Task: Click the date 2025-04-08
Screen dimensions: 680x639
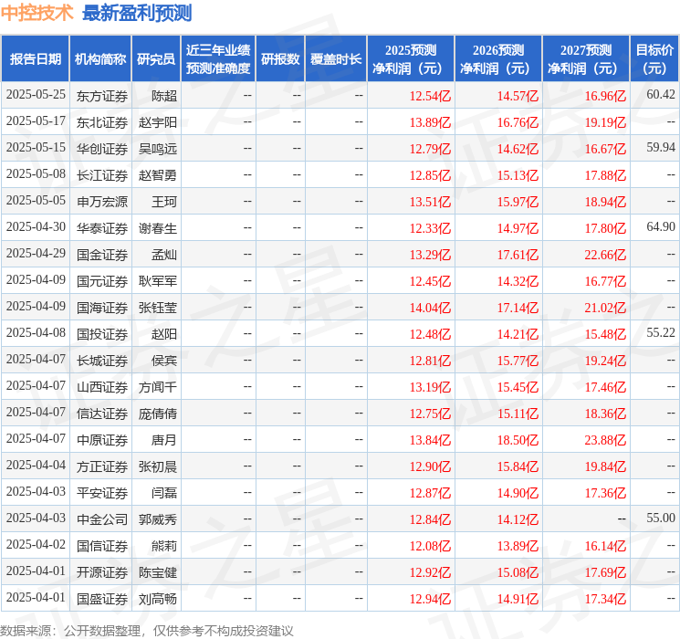Action: (x=36, y=332)
